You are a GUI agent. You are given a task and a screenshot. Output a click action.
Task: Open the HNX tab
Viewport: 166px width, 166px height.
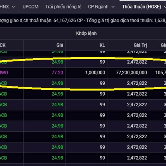[4, 7]
